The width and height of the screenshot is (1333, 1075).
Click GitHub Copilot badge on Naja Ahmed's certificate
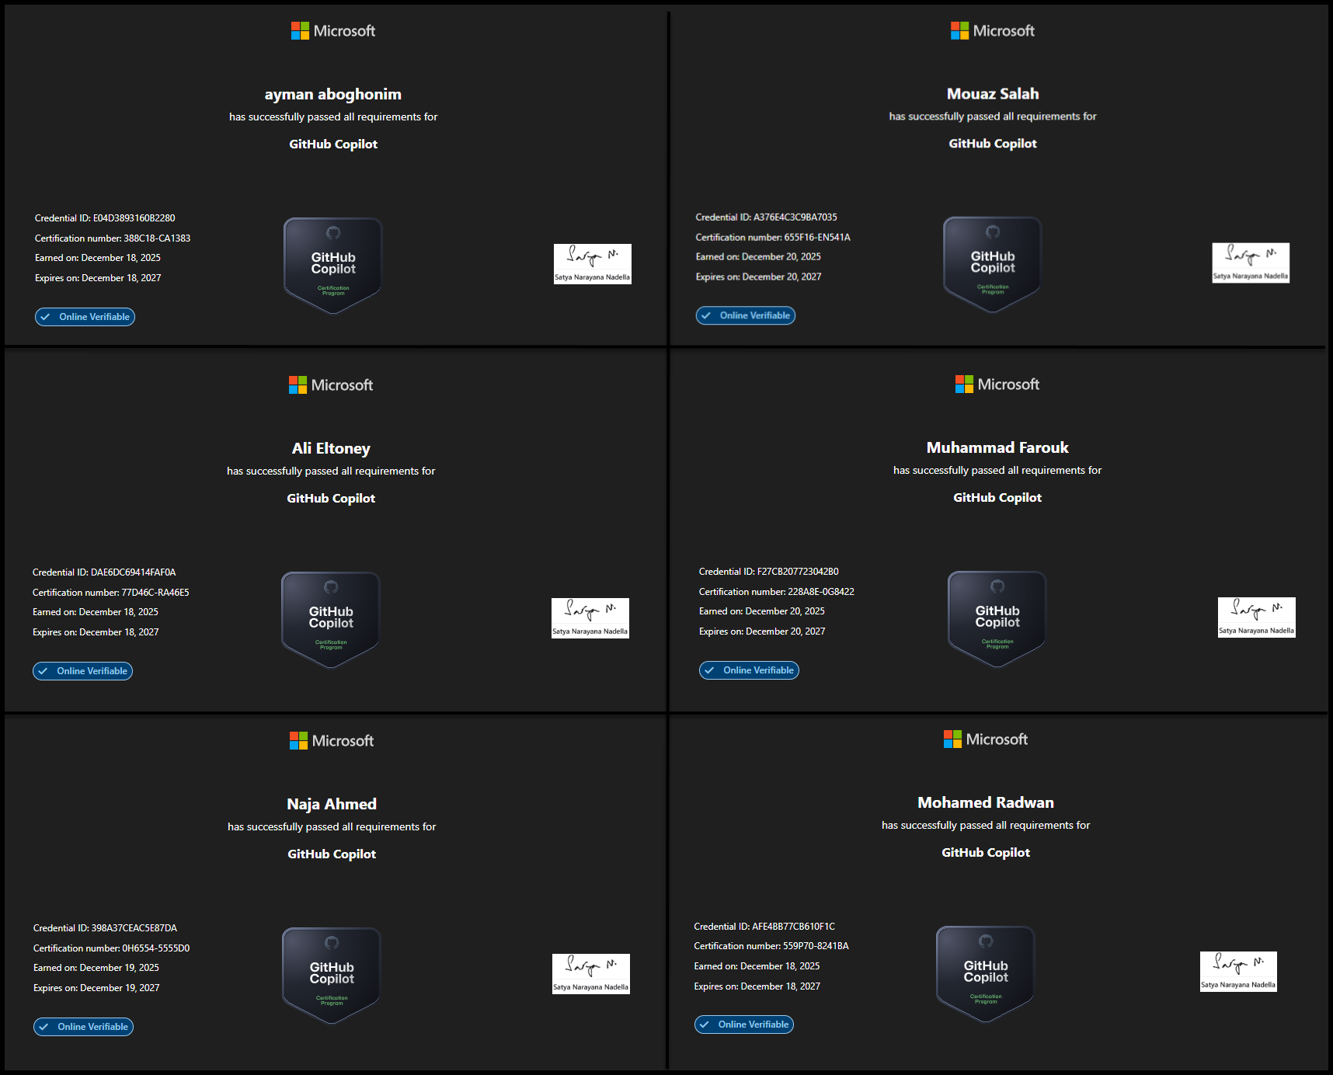(x=332, y=975)
